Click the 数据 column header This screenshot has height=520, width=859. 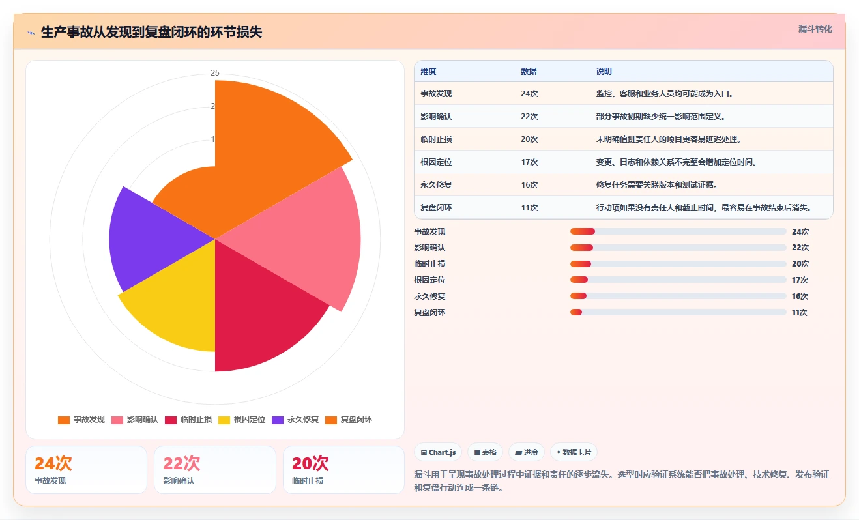(529, 72)
